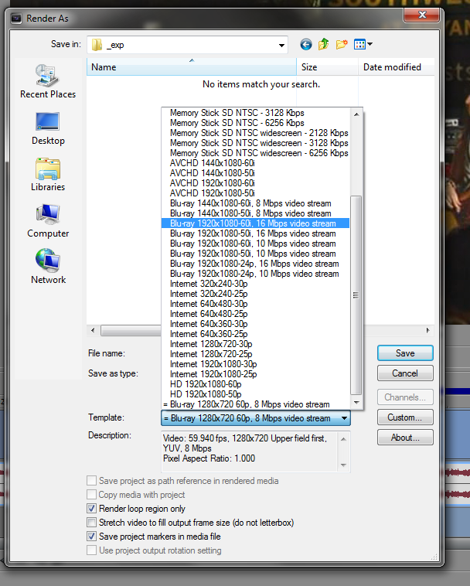Choose Memory Stick SD NTSC widescreen - 6256 Kbps
The image size is (470, 586).
pos(255,153)
